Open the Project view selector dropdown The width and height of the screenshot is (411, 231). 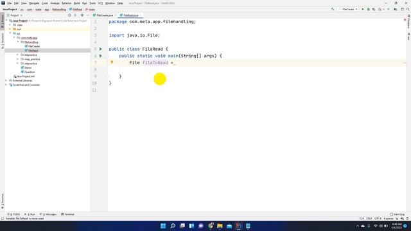pyautogui.click(x=15, y=15)
